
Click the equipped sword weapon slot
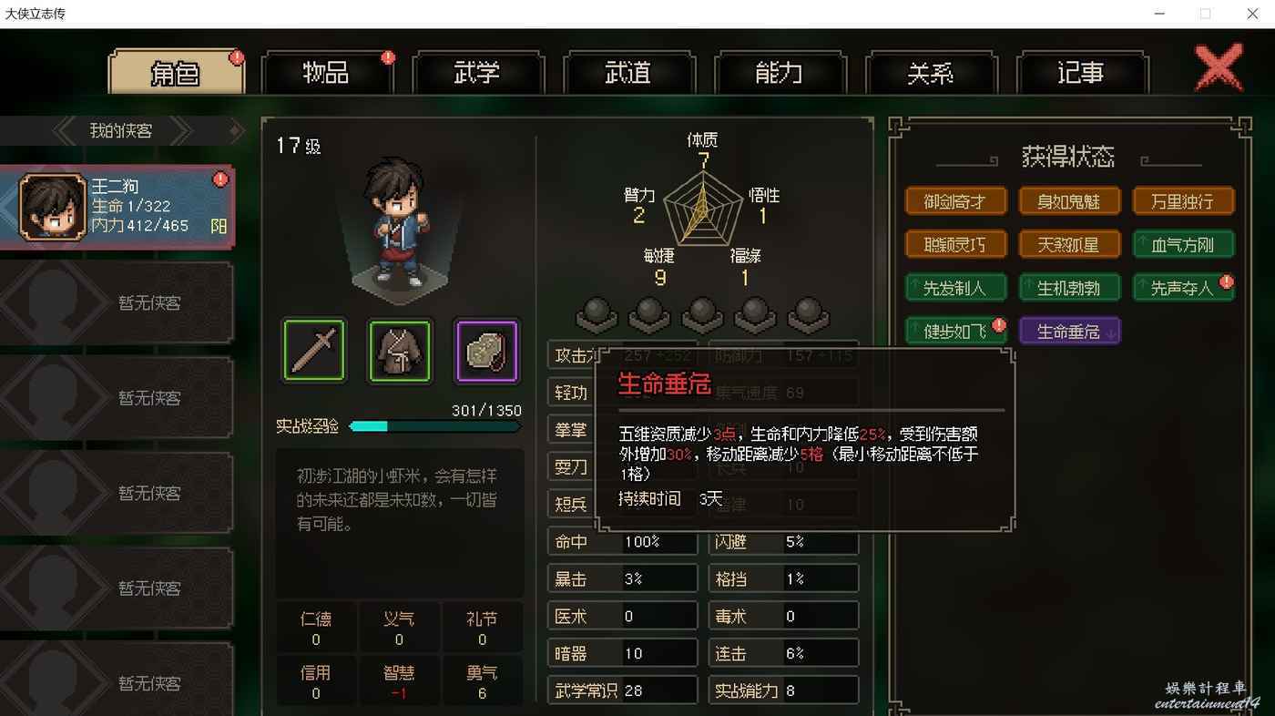(314, 350)
